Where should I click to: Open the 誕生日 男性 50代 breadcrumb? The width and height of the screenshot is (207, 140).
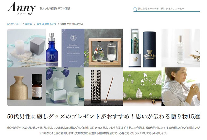tap(46, 24)
